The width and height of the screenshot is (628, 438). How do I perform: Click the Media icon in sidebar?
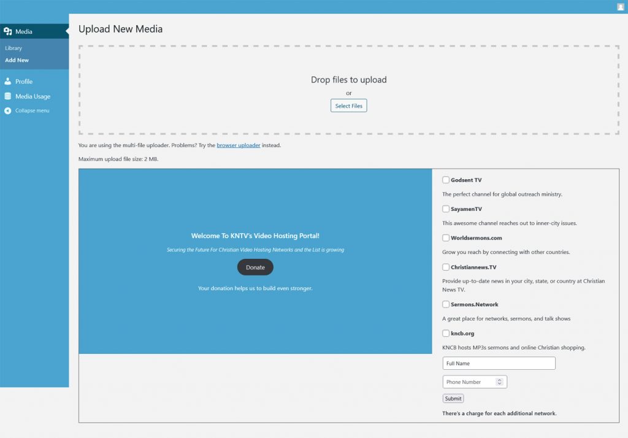(8, 31)
